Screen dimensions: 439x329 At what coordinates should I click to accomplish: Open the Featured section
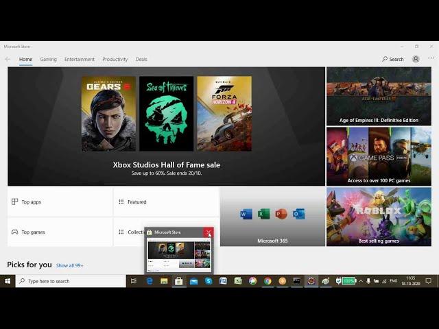166,202
